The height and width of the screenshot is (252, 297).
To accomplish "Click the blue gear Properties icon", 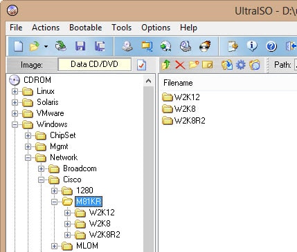I will (x=241, y=65).
